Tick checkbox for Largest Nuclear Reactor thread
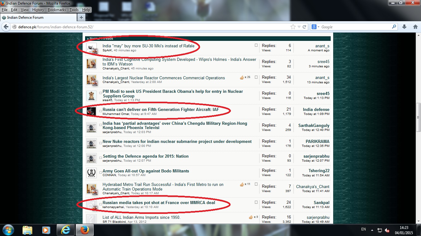This screenshot has width=421, height=236. pyautogui.click(x=256, y=77)
